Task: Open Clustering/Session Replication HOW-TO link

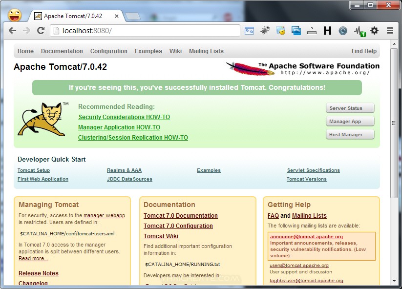Action: click(133, 138)
